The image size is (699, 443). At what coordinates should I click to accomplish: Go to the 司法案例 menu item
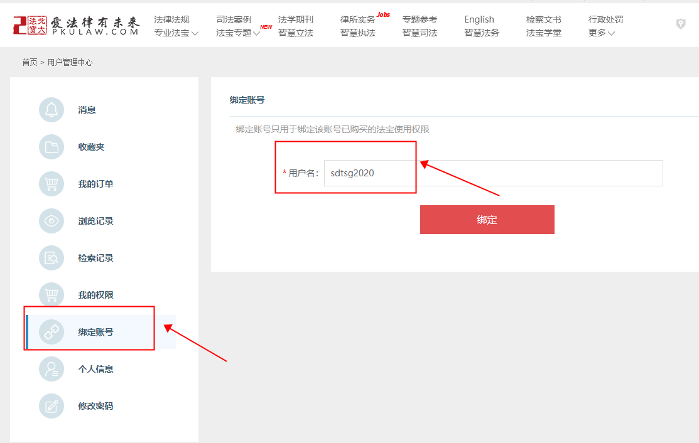click(234, 19)
